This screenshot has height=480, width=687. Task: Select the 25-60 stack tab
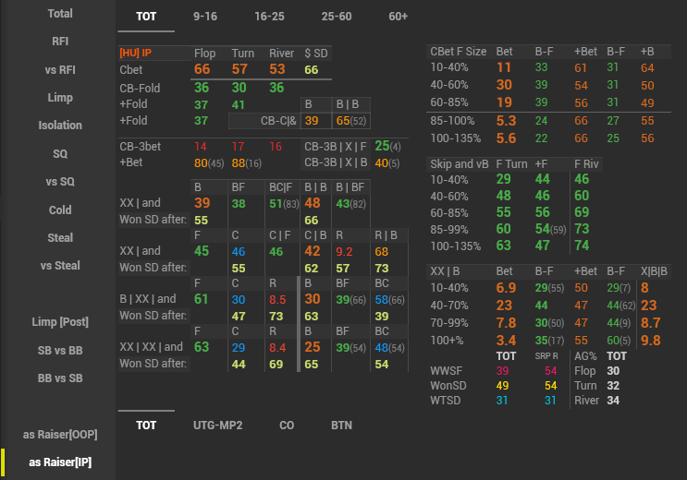pos(337,17)
